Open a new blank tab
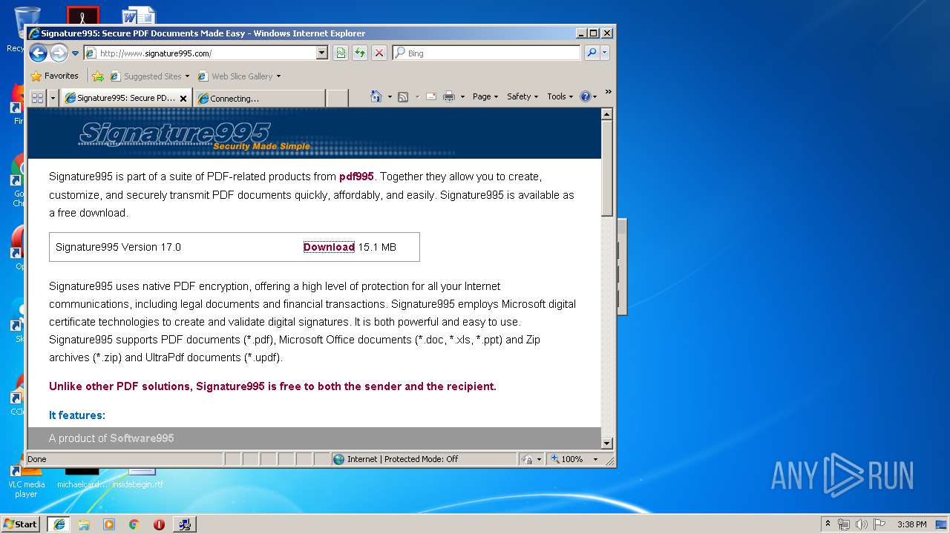Image resolution: width=950 pixels, height=534 pixels. coord(337,98)
